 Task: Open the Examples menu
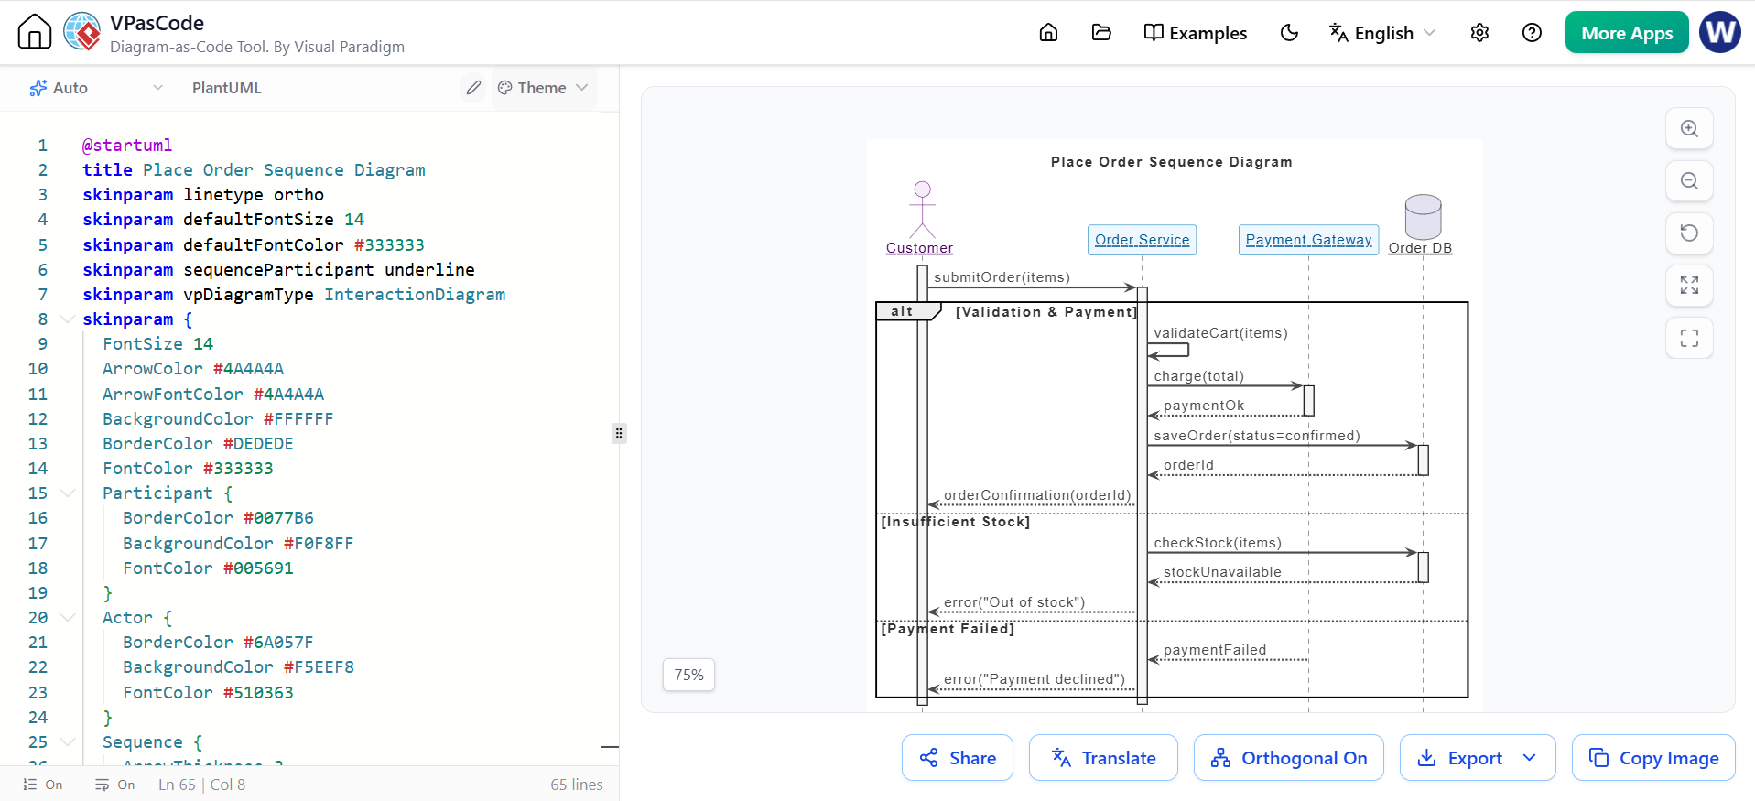pos(1195,33)
